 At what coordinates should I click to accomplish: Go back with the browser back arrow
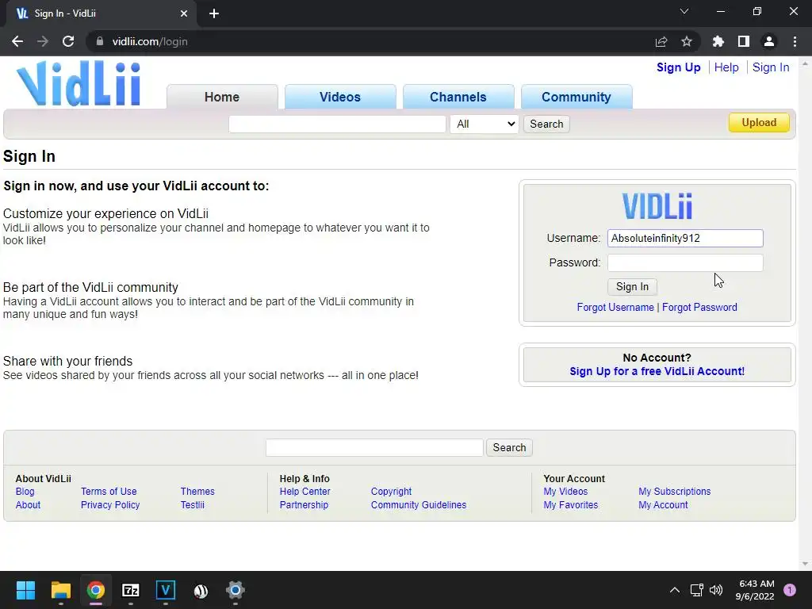[x=17, y=41]
